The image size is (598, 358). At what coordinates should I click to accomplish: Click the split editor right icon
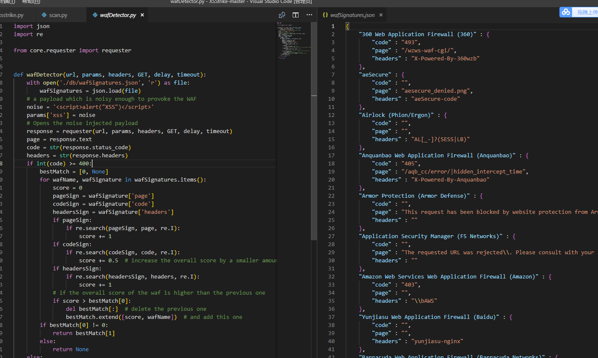click(296, 15)
